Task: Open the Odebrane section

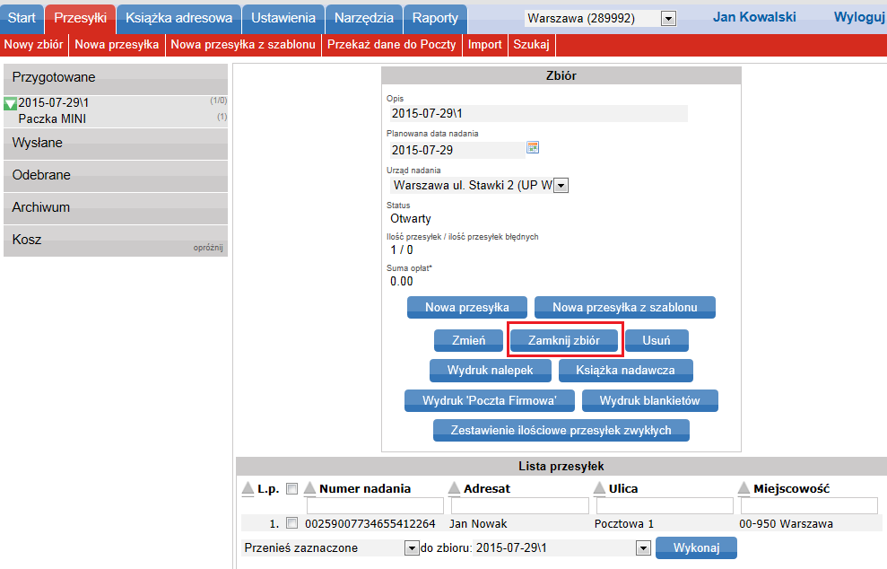Action: (x=116, y=176)
